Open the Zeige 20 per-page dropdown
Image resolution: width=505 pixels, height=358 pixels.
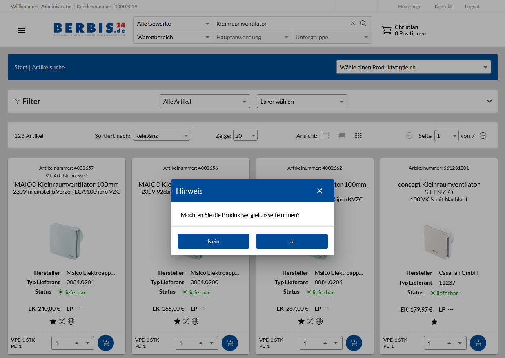tap(245, 135)
